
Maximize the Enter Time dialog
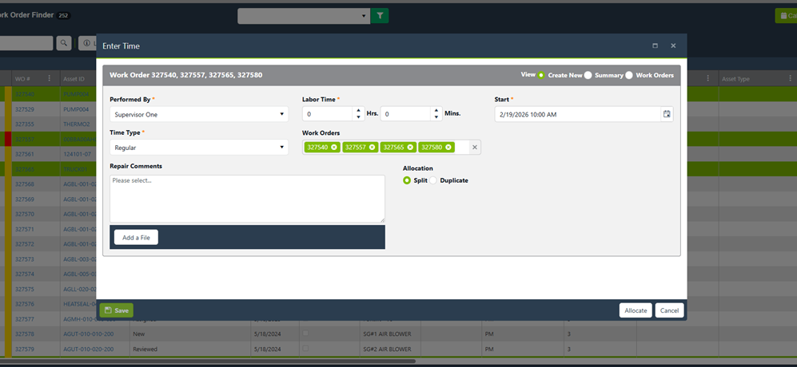pos(656,46)
